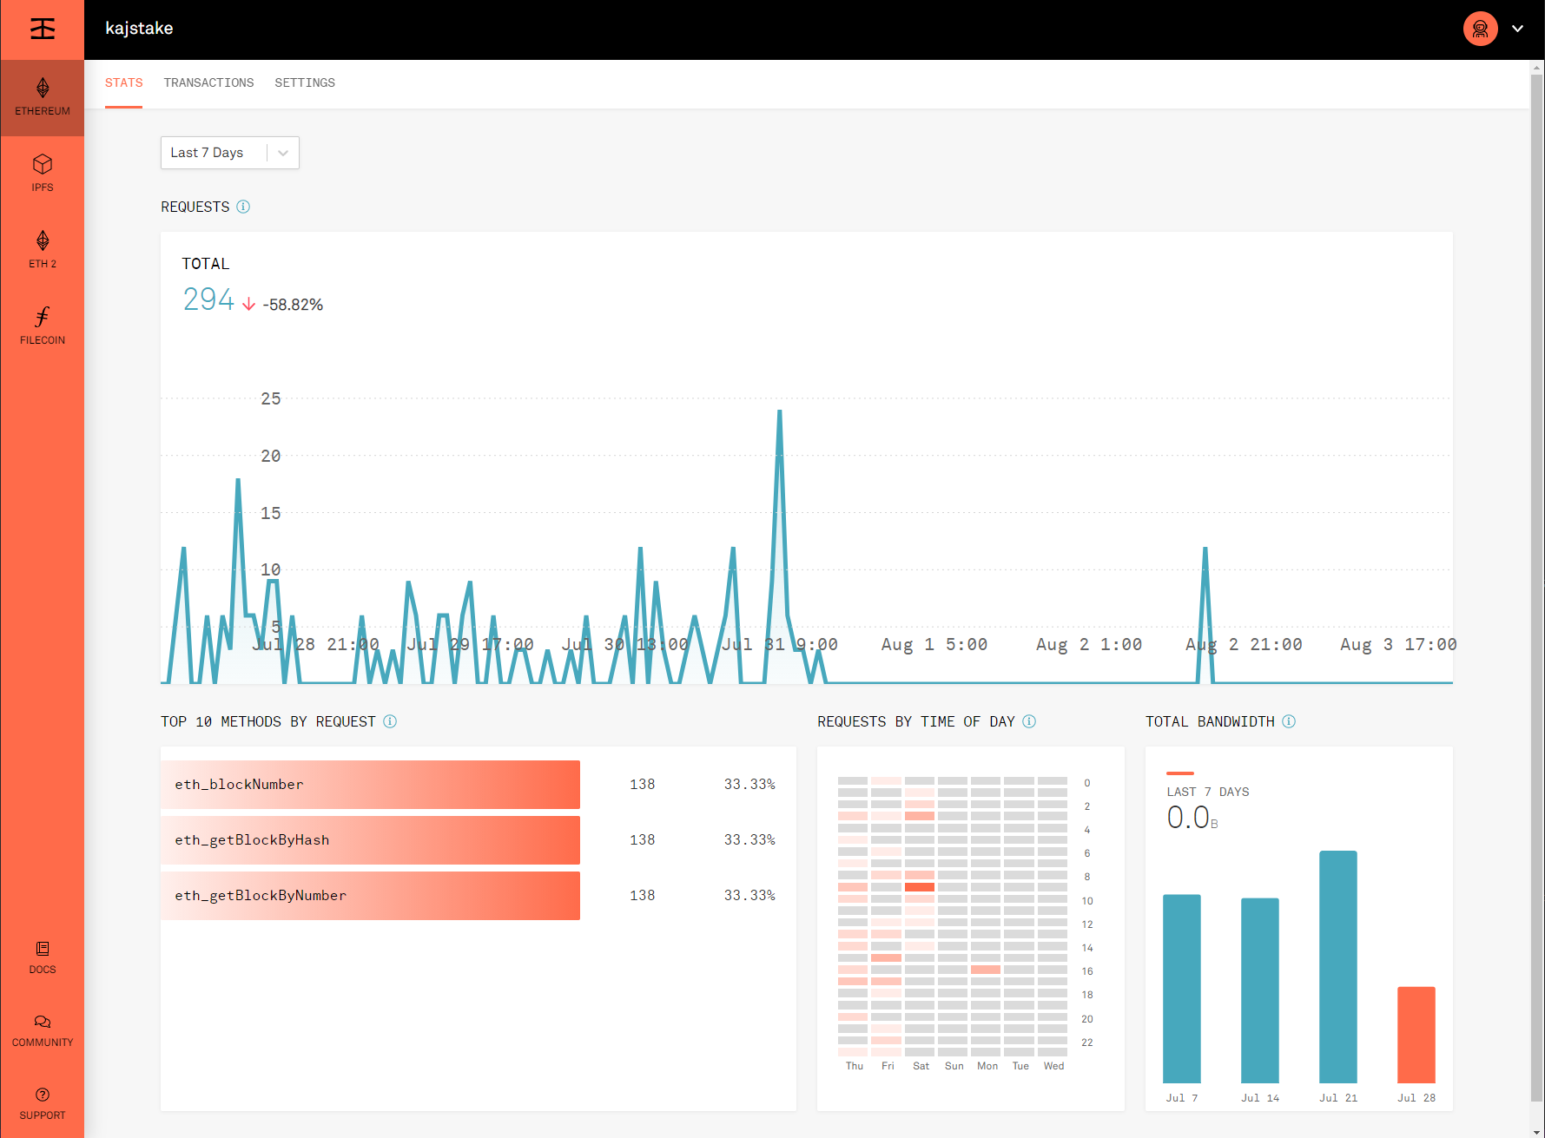Switch to the Transactions tab
Image resolution: width=1545 pixels, height=1138 pixels.
[208, 83]
